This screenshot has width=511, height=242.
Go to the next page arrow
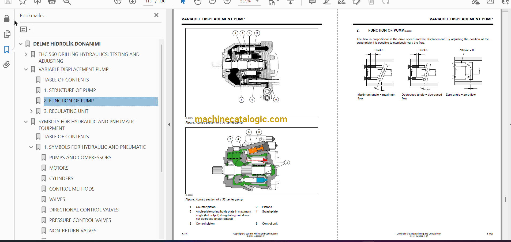point(133,2)
